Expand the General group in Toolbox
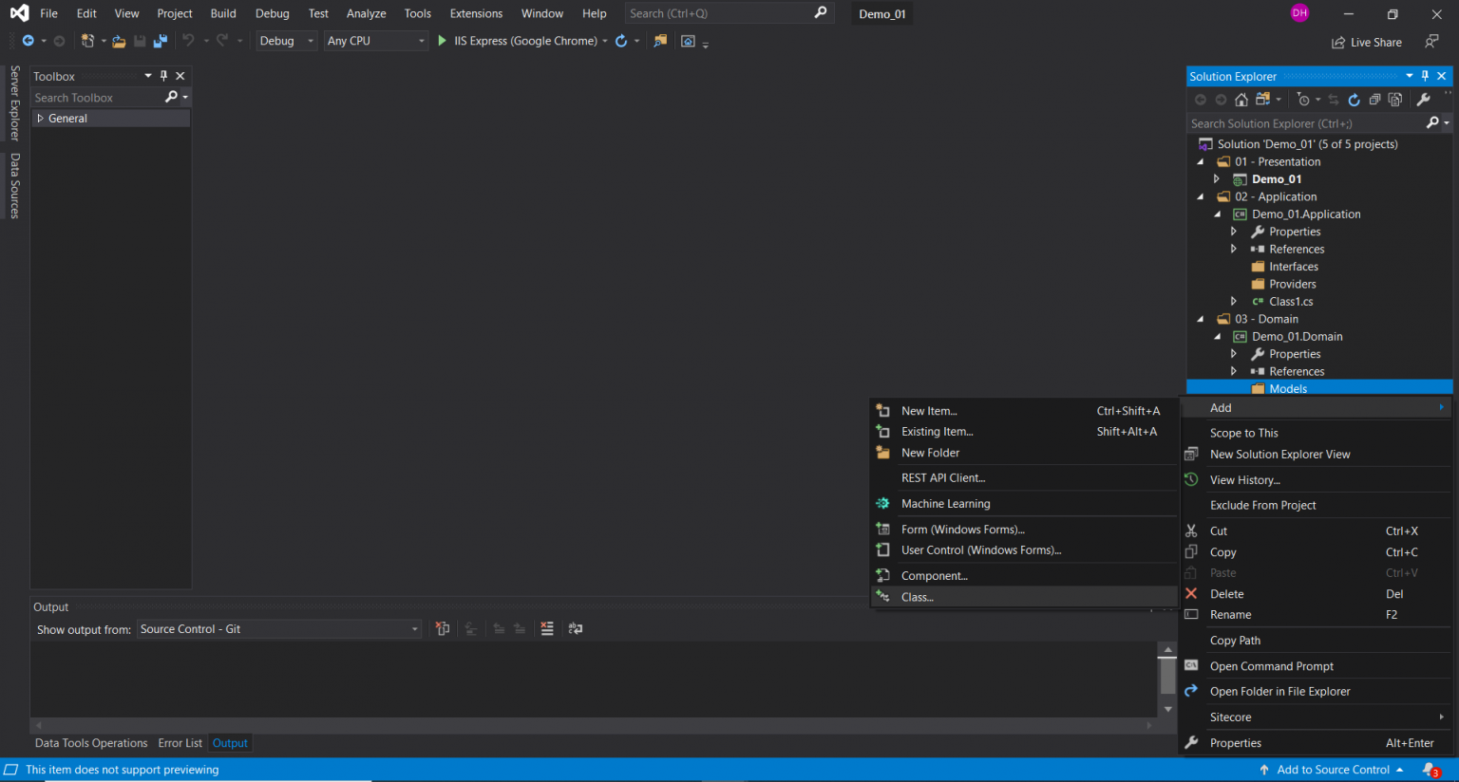 pos(40,119)
